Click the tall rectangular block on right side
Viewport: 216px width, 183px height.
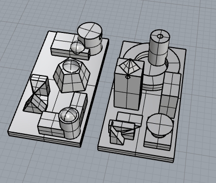pos(170,95)
